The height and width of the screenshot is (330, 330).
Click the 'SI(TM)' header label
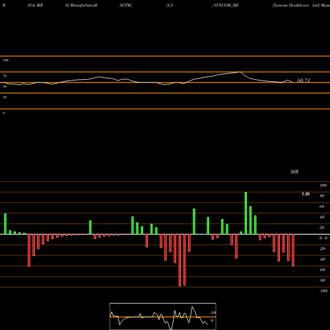point(125,5)
